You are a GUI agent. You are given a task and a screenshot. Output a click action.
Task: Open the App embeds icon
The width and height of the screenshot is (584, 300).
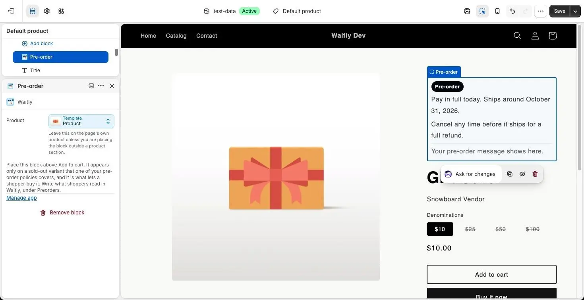[x=61, y=11]
